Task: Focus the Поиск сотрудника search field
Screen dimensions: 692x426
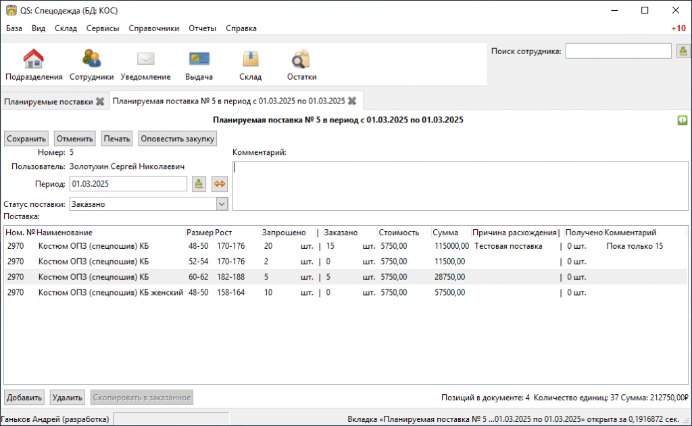Action: (618, 51)
